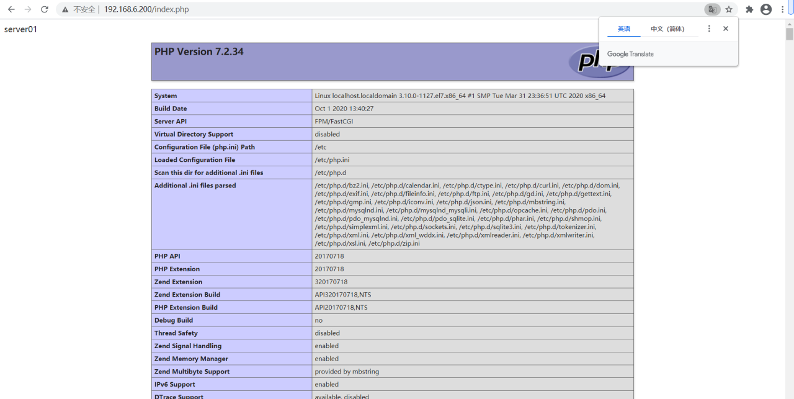This screenshot has height=399, width=794.
Task: Click the Linux localhost.localdomain system value
Action: (460, 96)
